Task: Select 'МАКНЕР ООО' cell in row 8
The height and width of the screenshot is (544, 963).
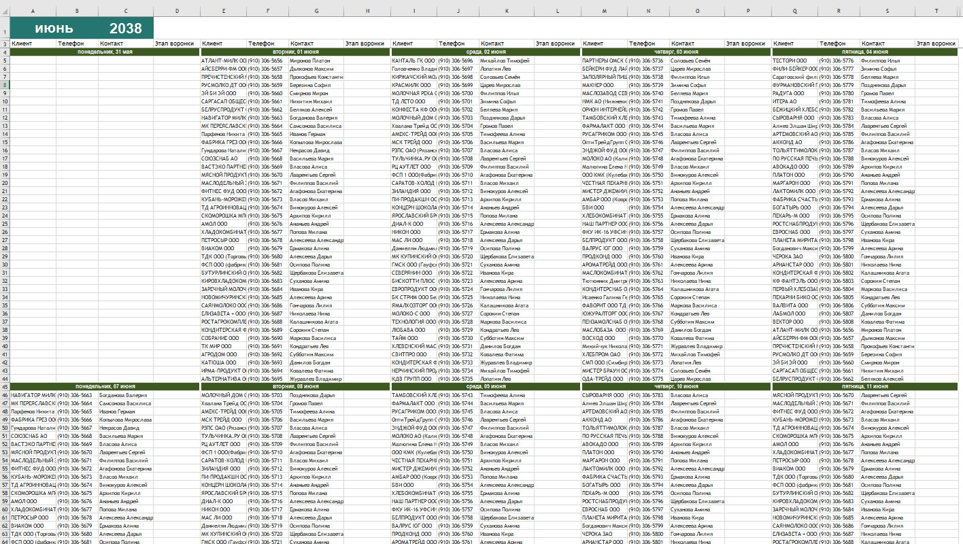Action: coord(604,84)
